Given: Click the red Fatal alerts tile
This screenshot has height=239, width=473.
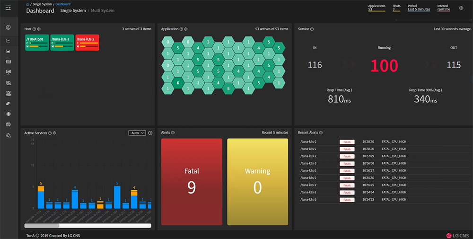Looking at the screenshot, I should pyautogui.click(x=192, y=182).
